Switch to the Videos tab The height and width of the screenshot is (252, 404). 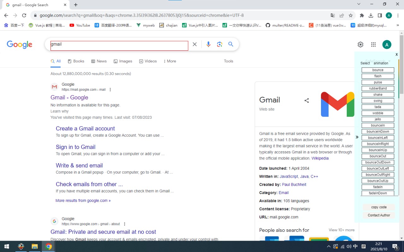(148, 61)
